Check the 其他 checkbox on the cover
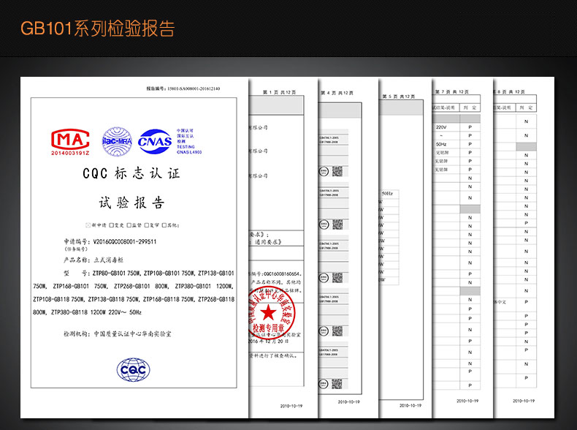 click(x=164, y=225)
